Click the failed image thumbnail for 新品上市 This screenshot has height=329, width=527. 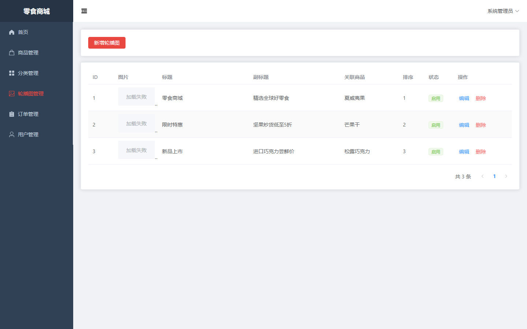coord(137,150)
